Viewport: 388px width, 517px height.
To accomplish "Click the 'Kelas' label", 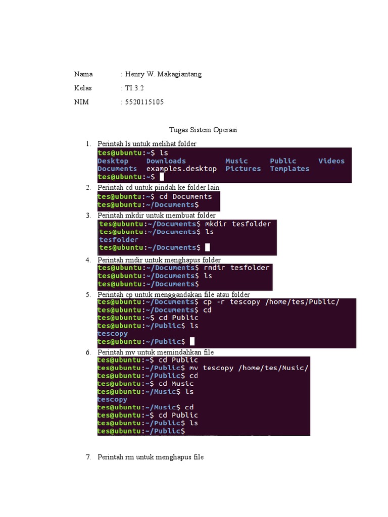I will pyautogui.click(x=83, y=88).
